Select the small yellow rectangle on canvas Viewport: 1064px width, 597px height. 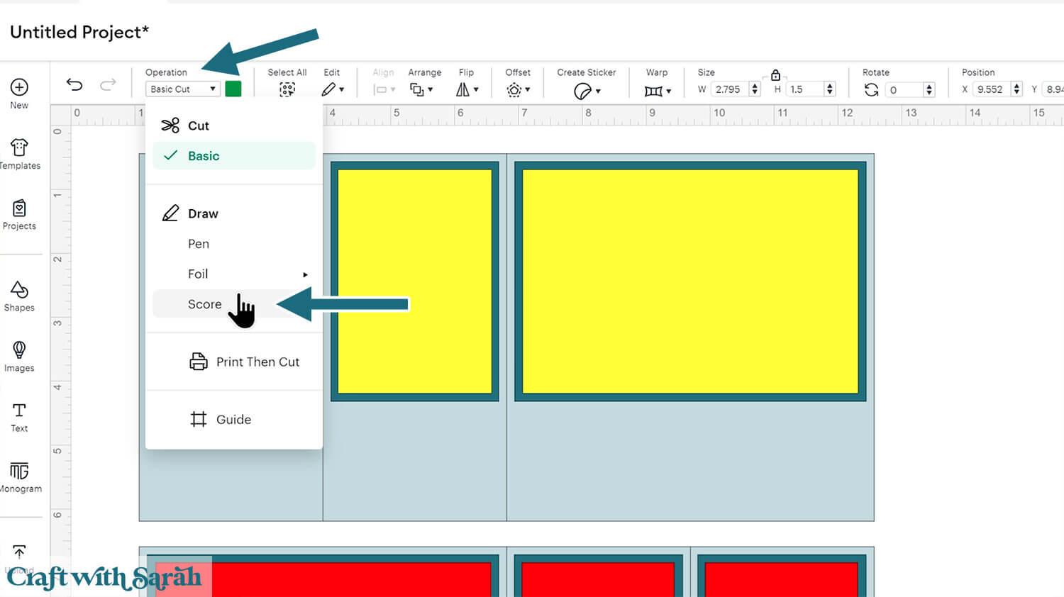tap(415, 281)
